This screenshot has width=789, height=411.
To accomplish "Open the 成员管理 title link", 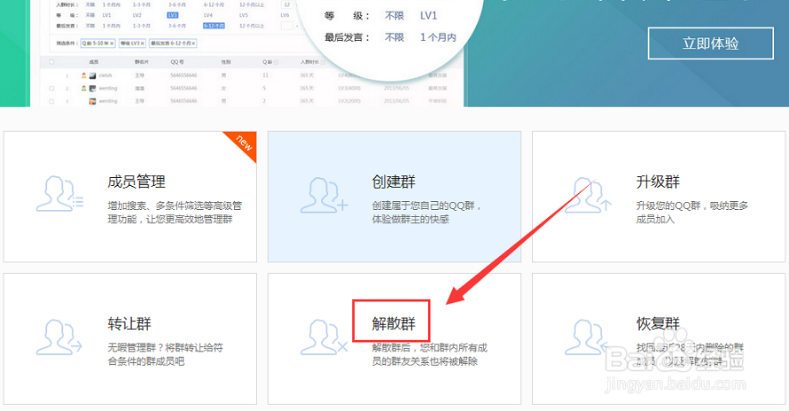I will click(137, 182).
